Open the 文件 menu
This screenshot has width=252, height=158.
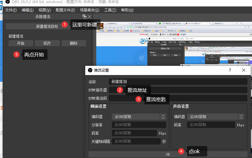tap(11, 10)
